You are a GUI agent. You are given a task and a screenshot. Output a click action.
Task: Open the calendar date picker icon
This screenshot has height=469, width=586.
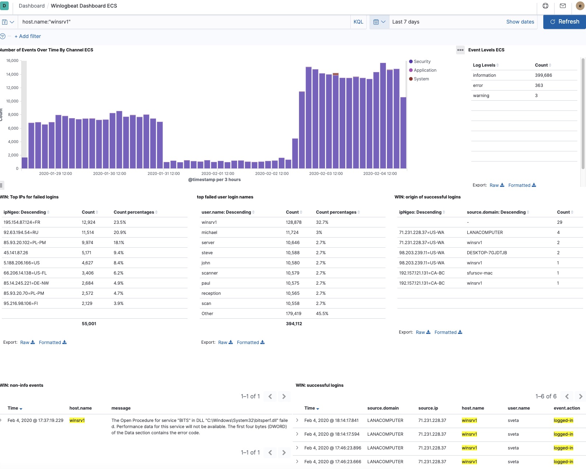coord(377,21)
